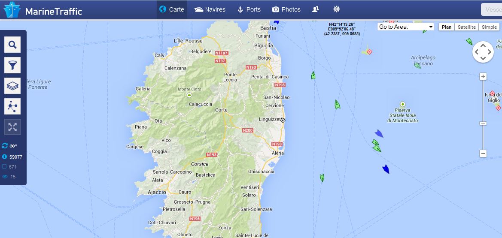This screenshot has height=238, width=502.
Task: Select green vessel east of Ghisonaccia
Action: [x=322, y=178]
